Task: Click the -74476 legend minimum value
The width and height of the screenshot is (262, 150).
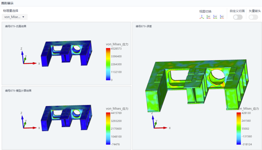Action: coord(115,144)
